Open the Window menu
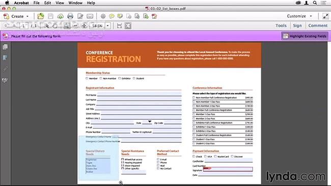This screenshot has width=331, height=186. pyautogui.click(x=75, y=3)
